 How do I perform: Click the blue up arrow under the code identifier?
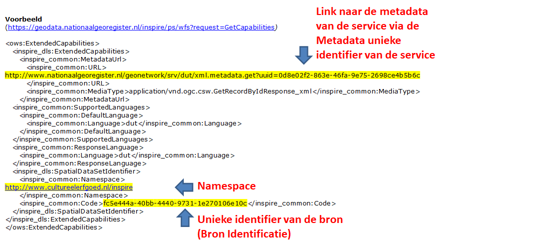185,217
